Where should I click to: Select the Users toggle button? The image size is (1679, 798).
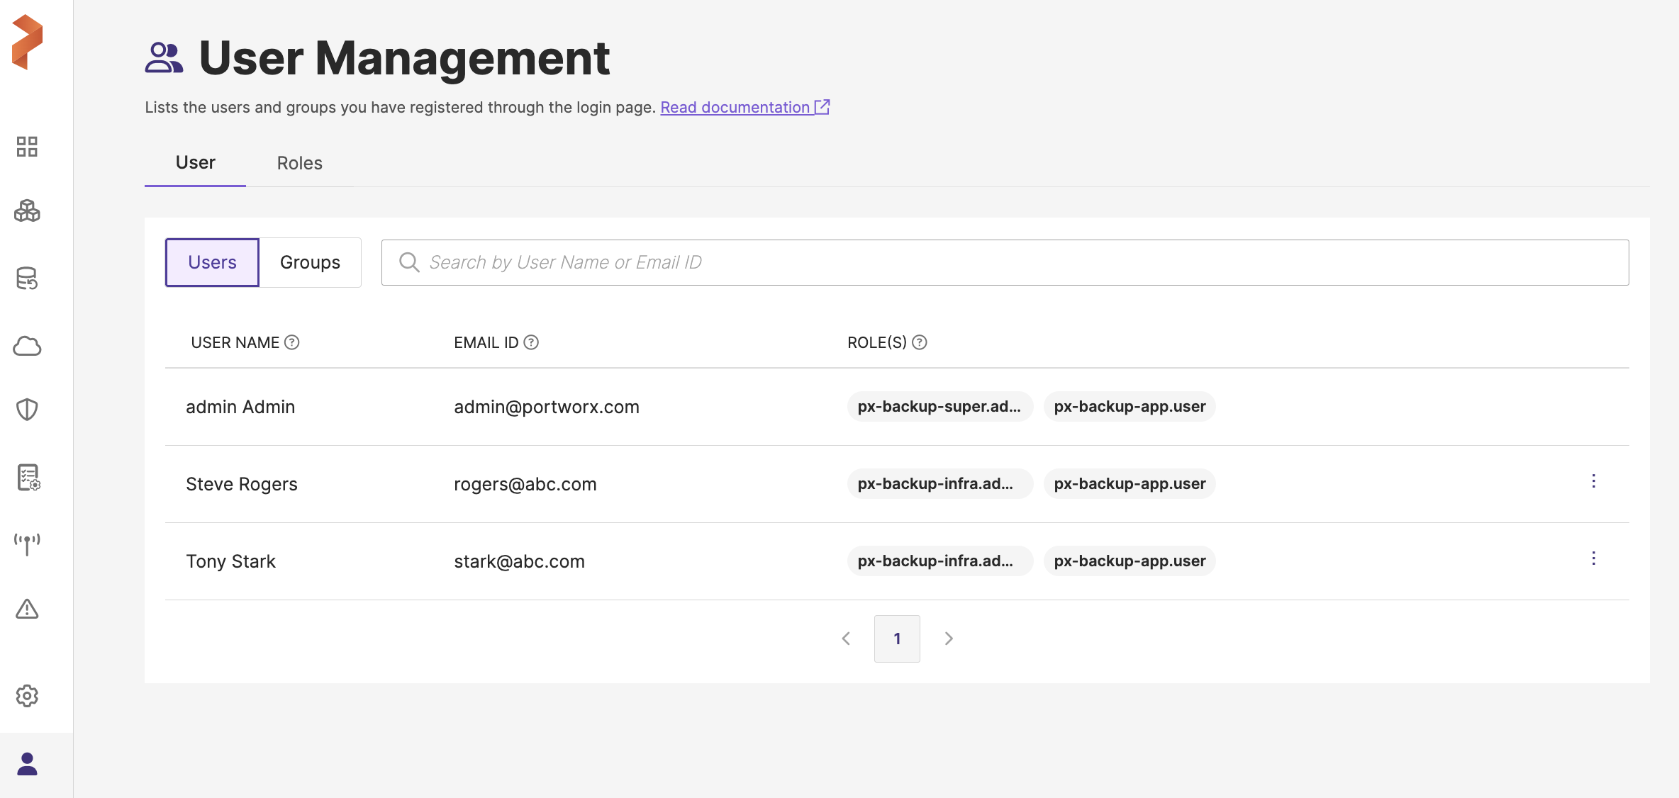tap(212, 262)
